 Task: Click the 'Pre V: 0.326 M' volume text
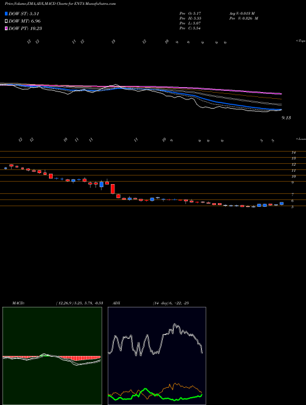pyautogui.click(x=243, y=18)
